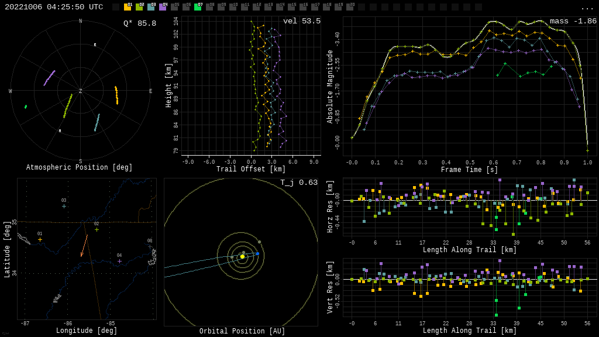The height and width of the screenshot is (337, 599).
Task: Select station 03 marker on the map
Action: click(x=64, y=206)
